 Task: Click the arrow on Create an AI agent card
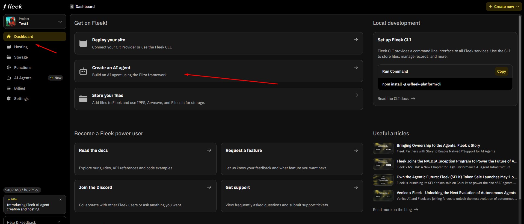[x=356, y=67]
